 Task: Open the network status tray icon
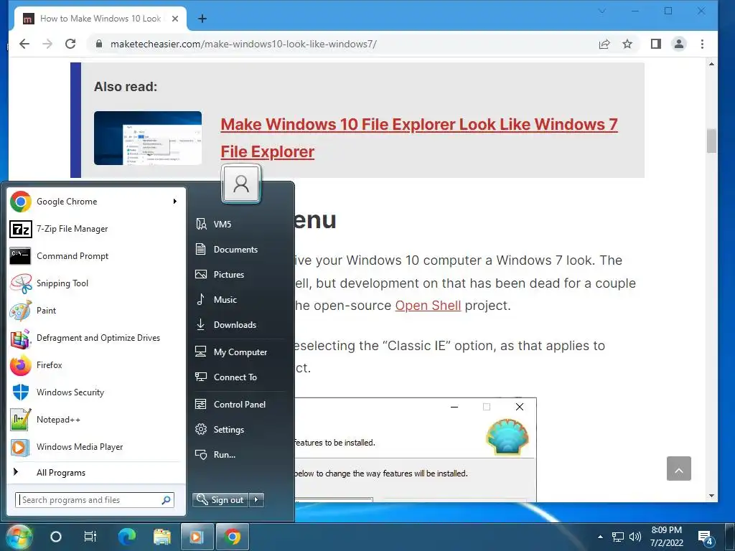point(618,537)
